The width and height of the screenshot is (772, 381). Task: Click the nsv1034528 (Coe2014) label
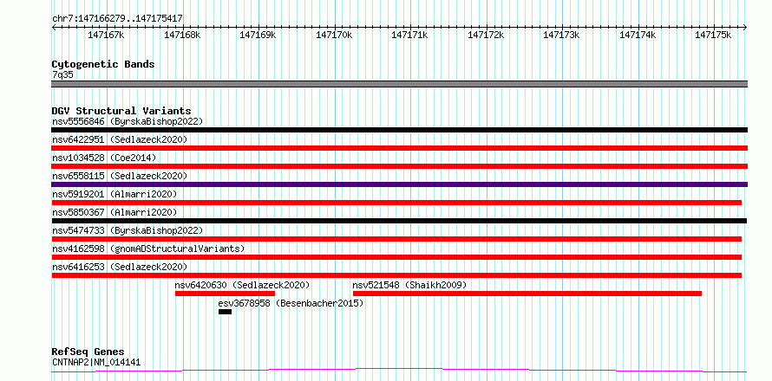tap(104, 158)
